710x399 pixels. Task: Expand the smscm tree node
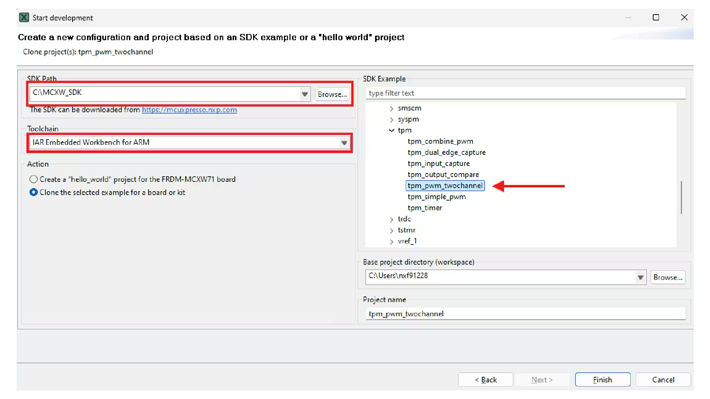tap(391, 108)
